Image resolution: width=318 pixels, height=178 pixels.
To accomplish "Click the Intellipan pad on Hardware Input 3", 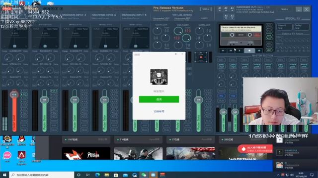I will point(75,38).
